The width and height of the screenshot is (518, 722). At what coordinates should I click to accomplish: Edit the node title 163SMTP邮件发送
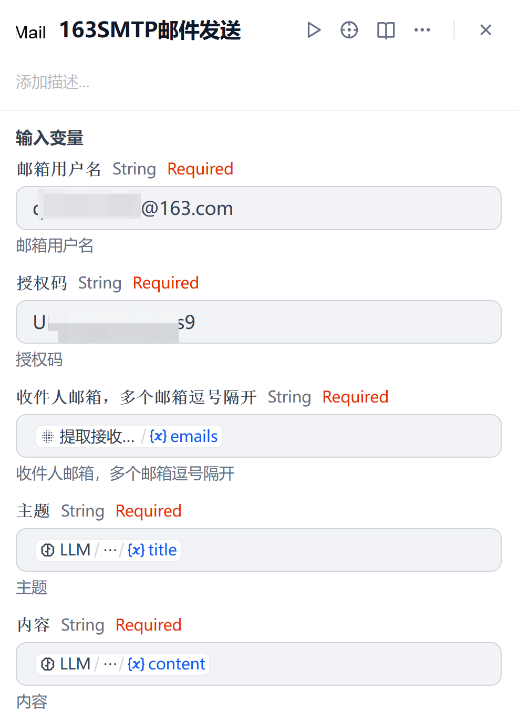click(150, 30)
